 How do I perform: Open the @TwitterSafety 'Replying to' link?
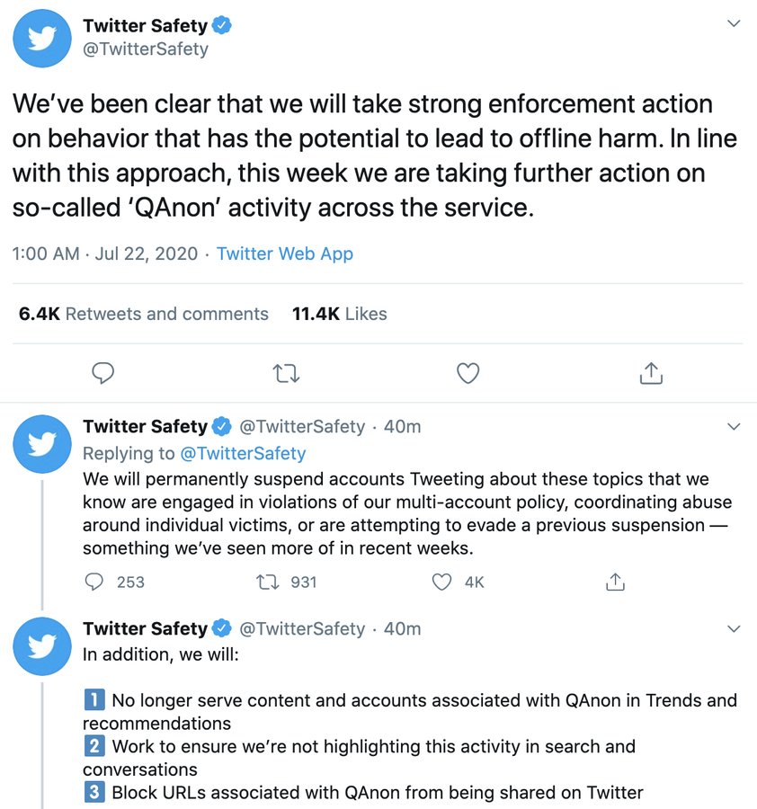243,453
